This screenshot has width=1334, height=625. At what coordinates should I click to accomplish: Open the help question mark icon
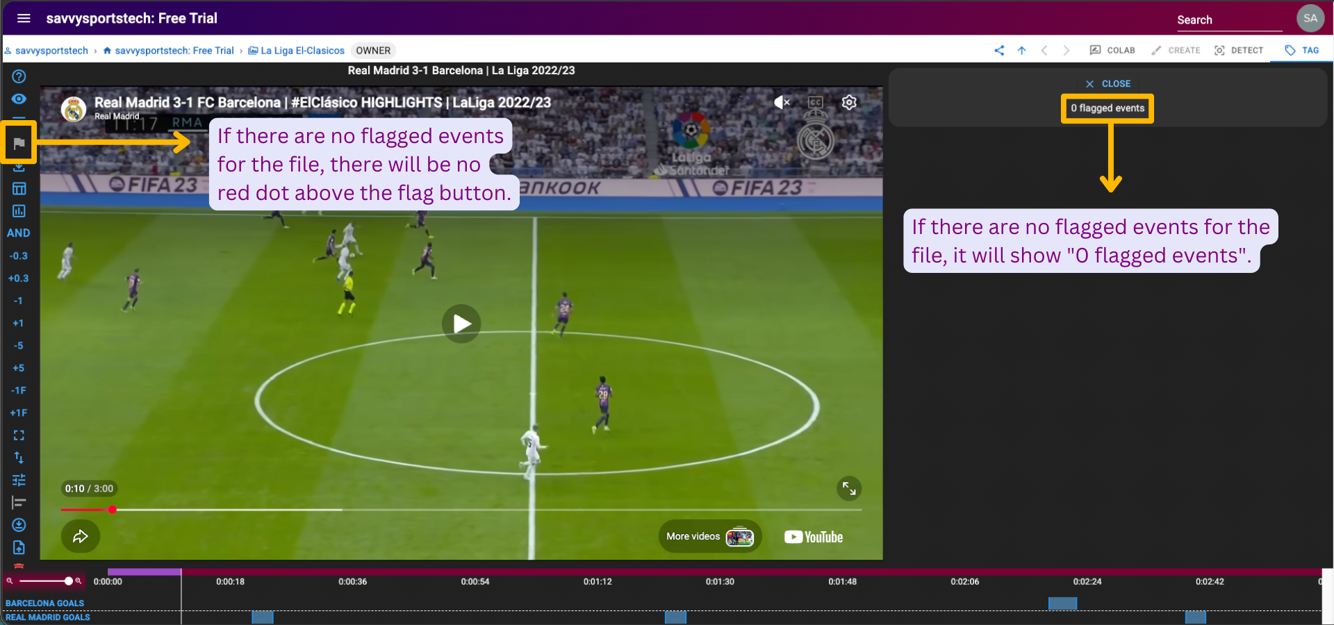click(19, 76)
